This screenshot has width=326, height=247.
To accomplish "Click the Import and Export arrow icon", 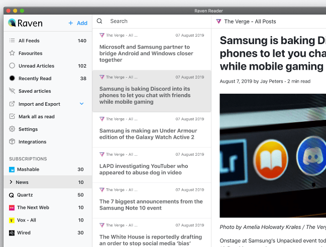I will [x=12, y=104].
